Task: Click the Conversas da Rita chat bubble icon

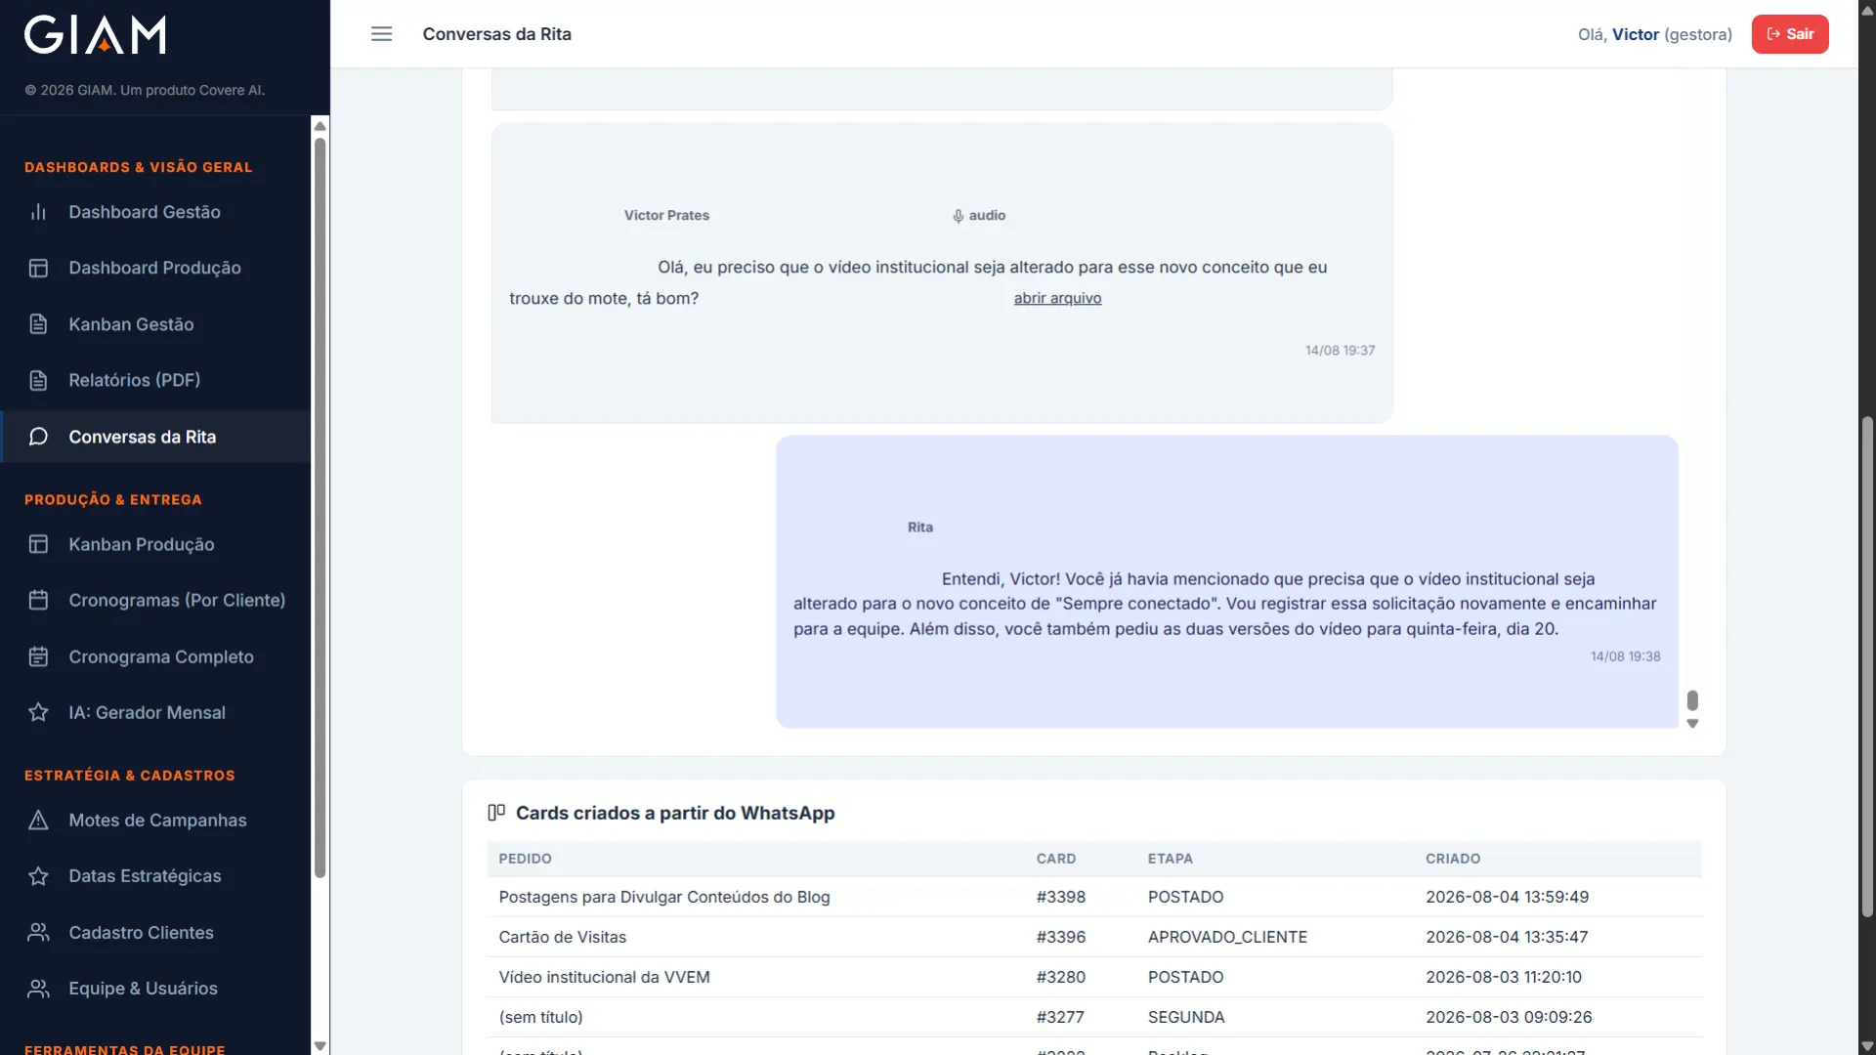Action: 38,437
